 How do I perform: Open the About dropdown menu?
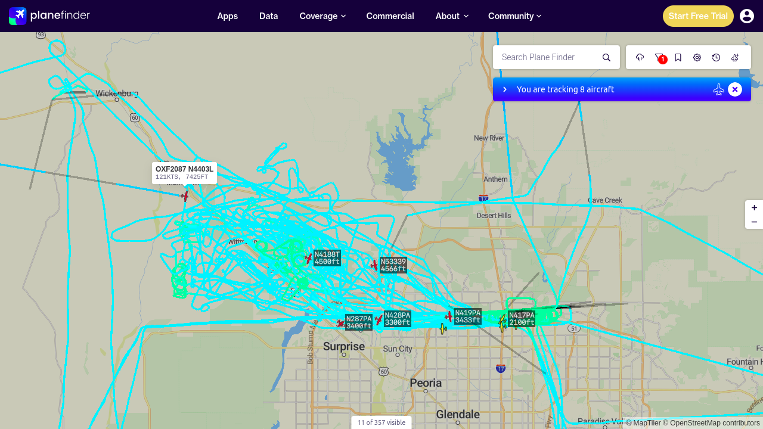point(452,16)
